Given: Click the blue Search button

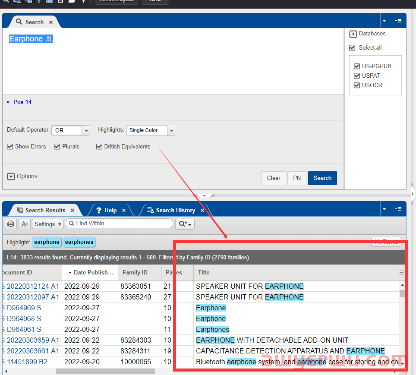Looking at the screenshot, I should pyautogui.click(x=322, y=178).
